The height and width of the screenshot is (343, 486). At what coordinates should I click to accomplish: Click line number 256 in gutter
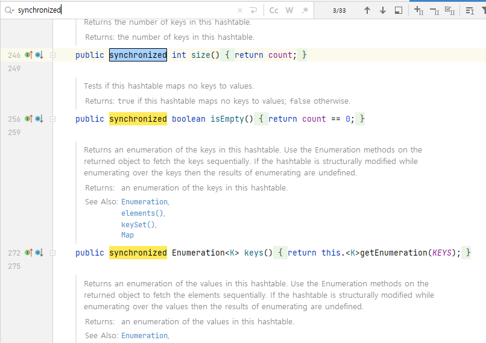pyautogui.click(x=14, y=119)
